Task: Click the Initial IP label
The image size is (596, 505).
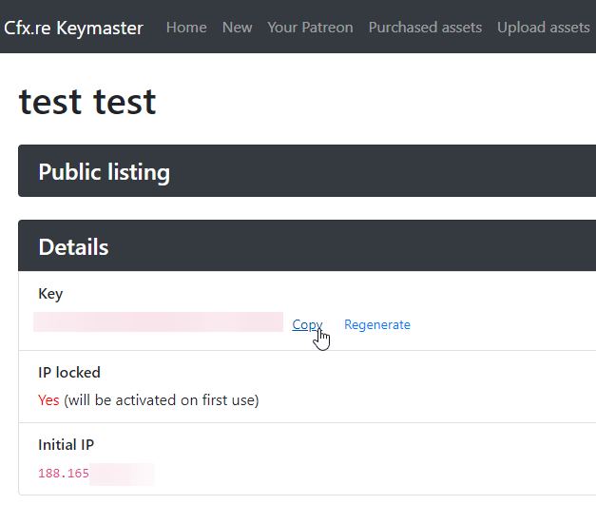Action: coord(66,445)
